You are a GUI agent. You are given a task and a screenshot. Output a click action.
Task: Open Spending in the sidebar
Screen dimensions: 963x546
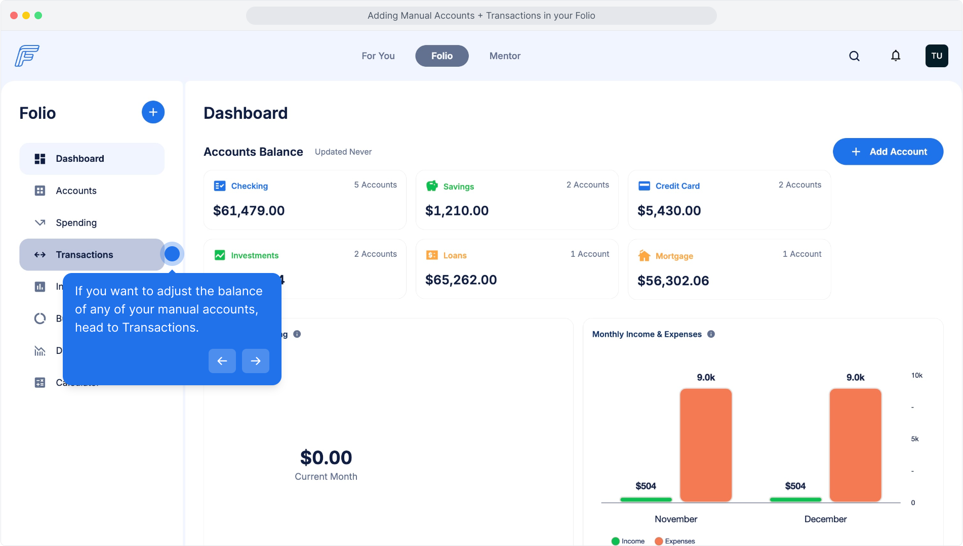pos(76,223)
